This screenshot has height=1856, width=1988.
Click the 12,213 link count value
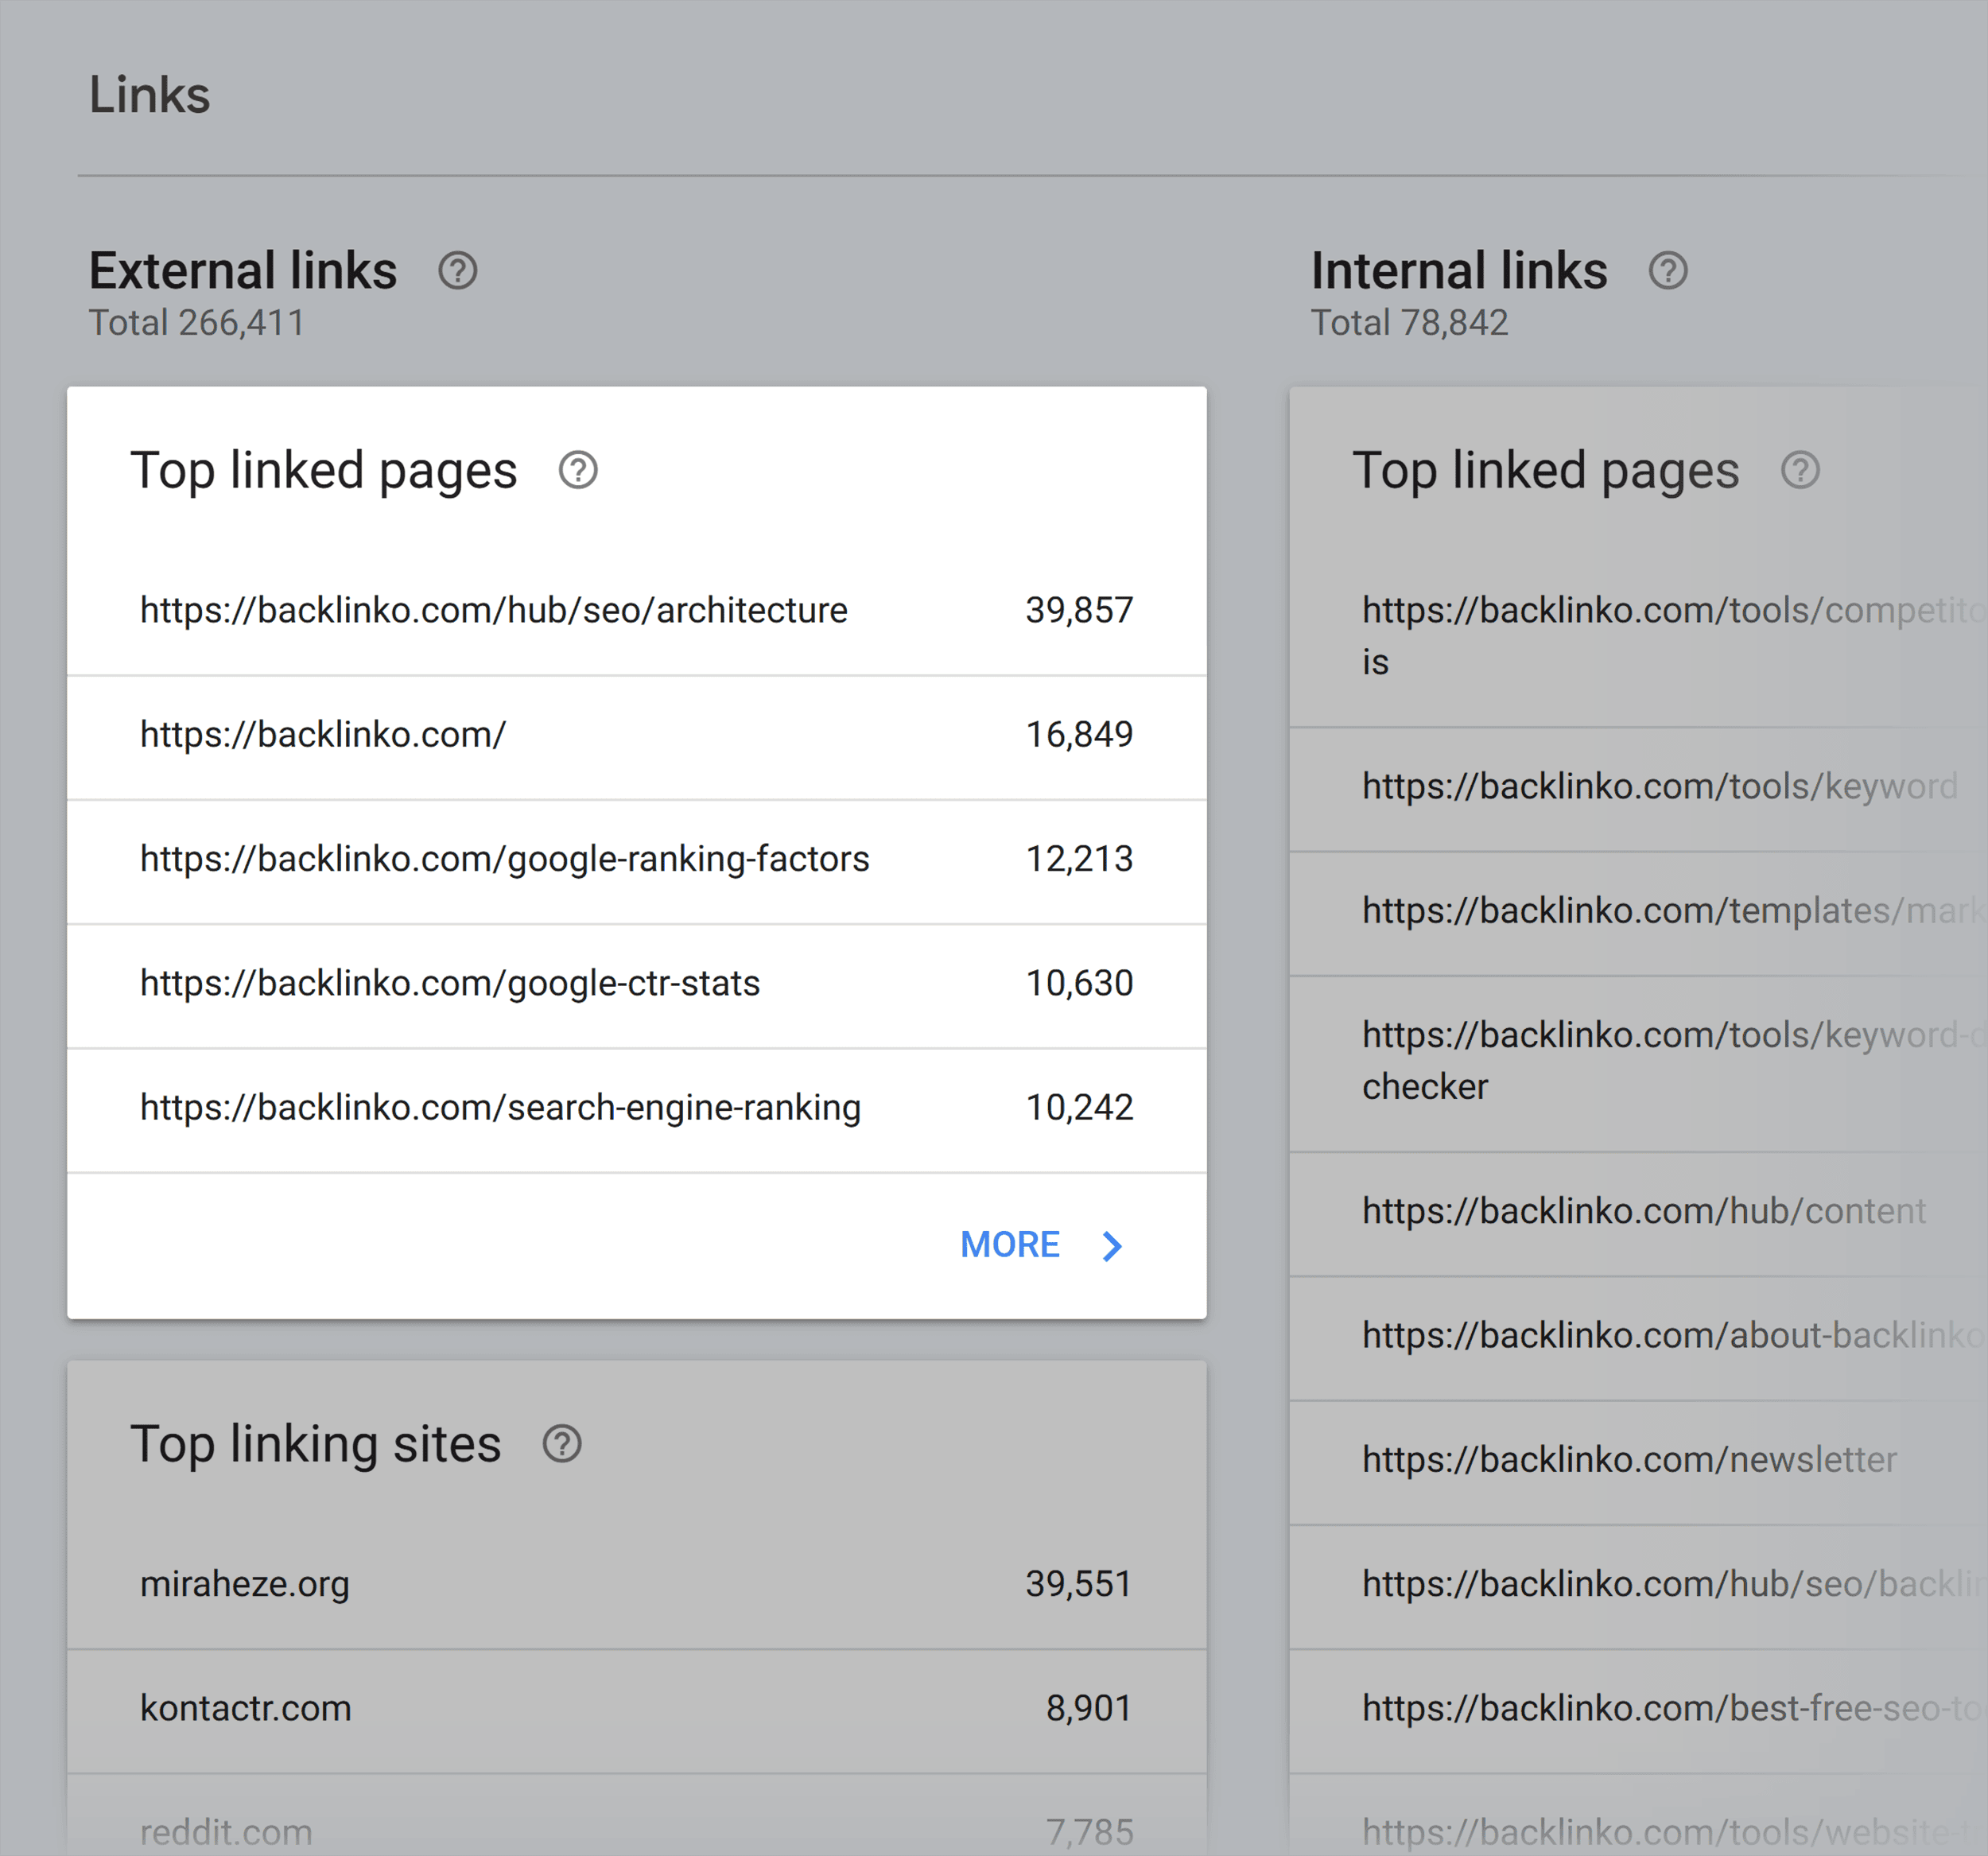pos(1079,859)
